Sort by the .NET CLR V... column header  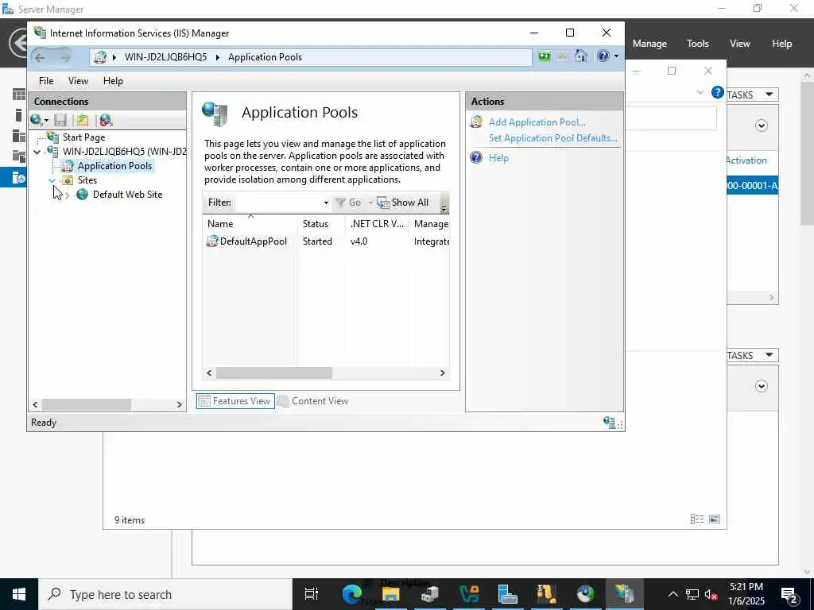[x=377, y=223]
